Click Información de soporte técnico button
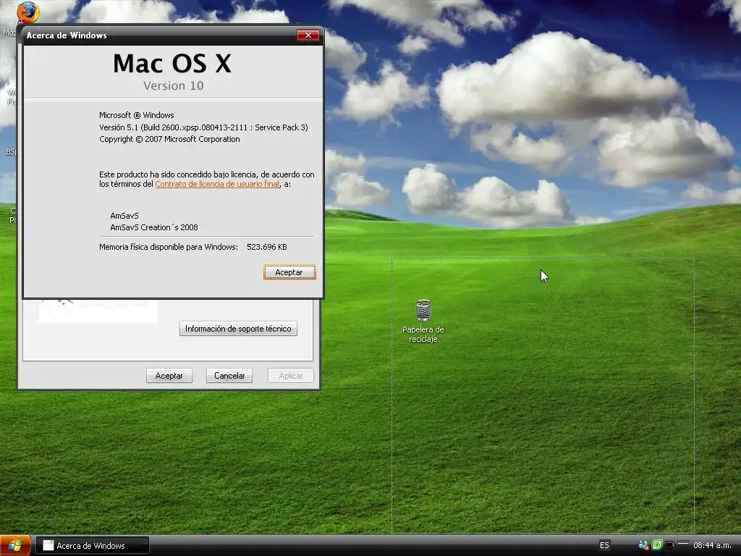 coord(238,329)
